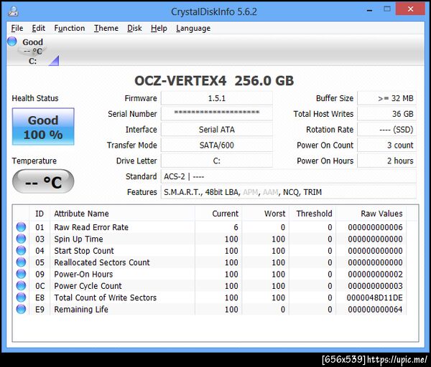431x367 pixels.
Task: Click the Standard field ACS-2
Action: click(x=289, y=176)
